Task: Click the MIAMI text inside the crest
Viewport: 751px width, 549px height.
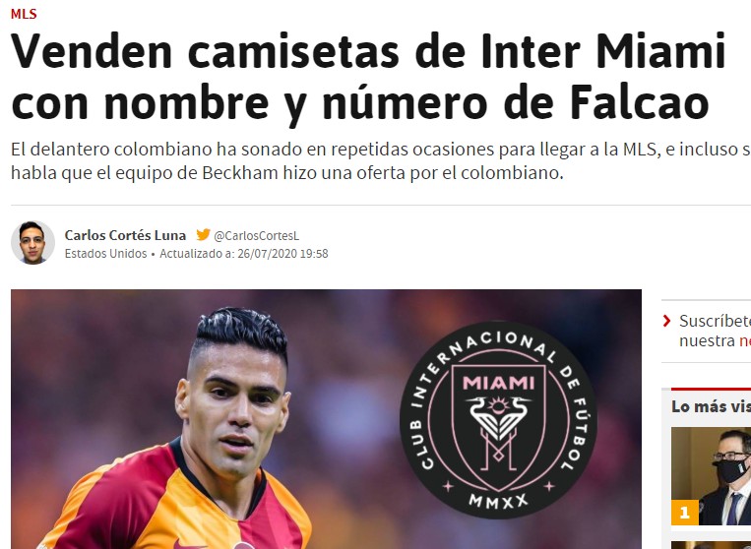Action: point(498,383)
